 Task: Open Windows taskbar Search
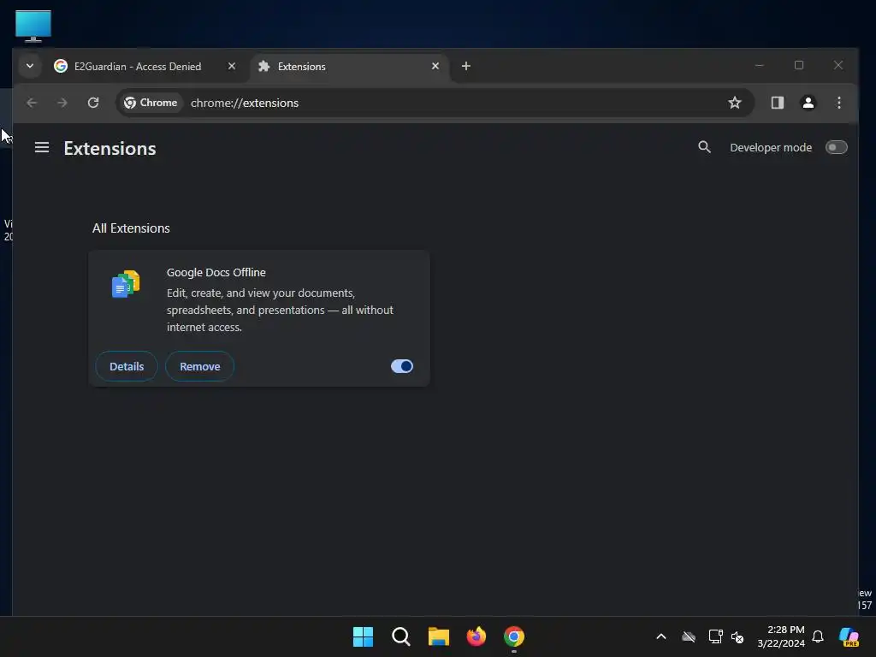click(x=401, y=636)
